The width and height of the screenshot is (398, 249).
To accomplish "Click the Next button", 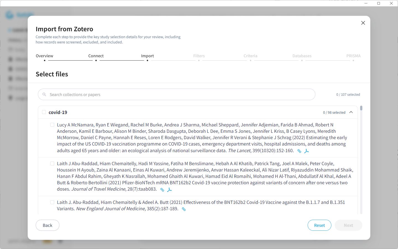I will pyautogui.click(x=349, y=225).
